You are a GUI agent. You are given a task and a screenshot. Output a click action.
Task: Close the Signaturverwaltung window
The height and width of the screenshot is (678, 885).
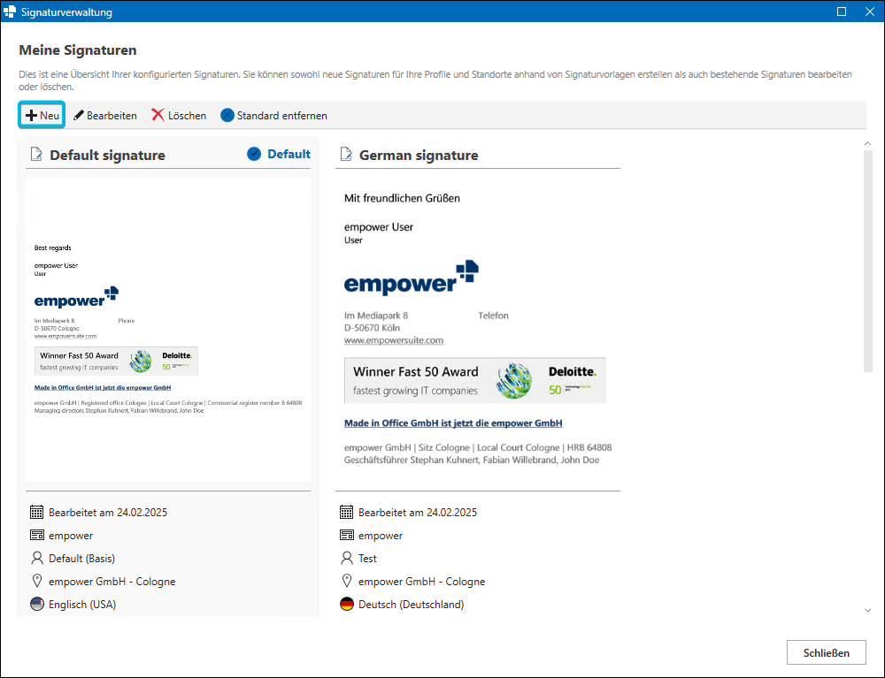coord(870,11)
